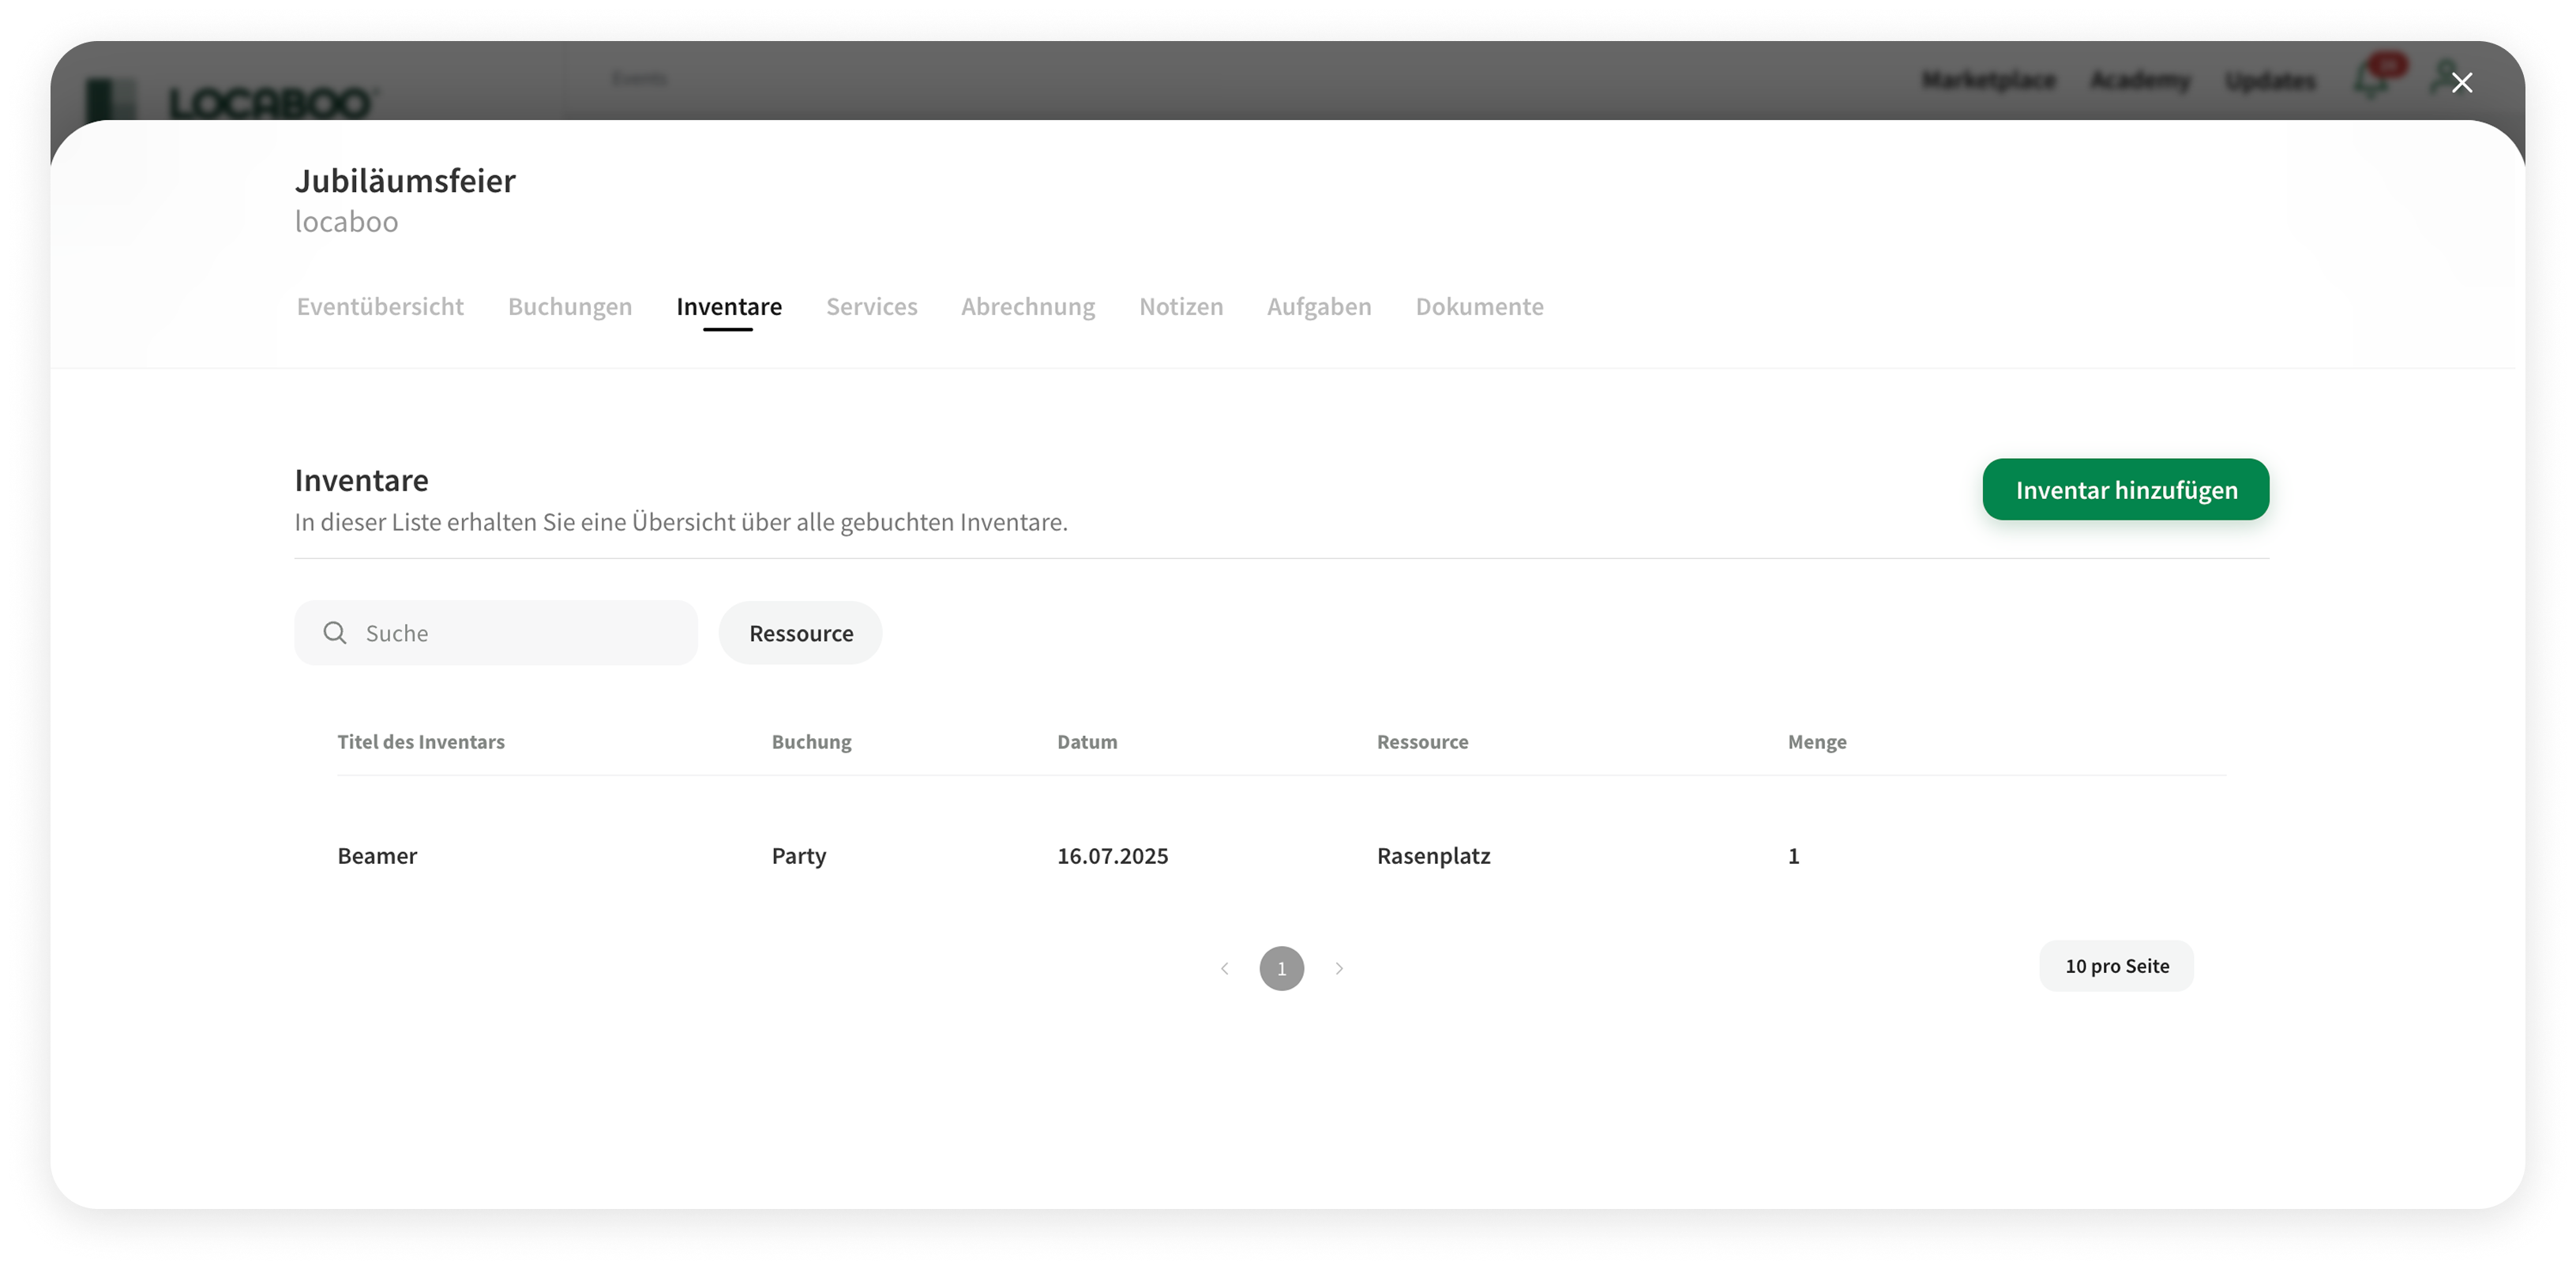Open the Beamer inventory row
Image resolution: width=2576 pixels, height=1269 pixels.
click(377, 856)
